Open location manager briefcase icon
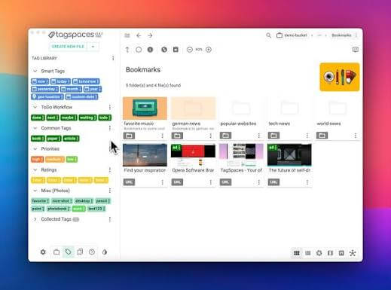The height and width of the screenshot is (290, 391). pos(57,252)
